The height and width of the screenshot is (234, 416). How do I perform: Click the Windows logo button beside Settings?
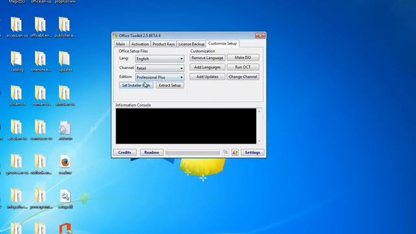pos(235,153)
